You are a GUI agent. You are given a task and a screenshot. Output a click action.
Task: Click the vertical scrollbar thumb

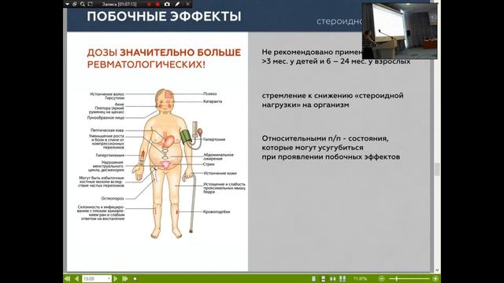click(437, 169)
